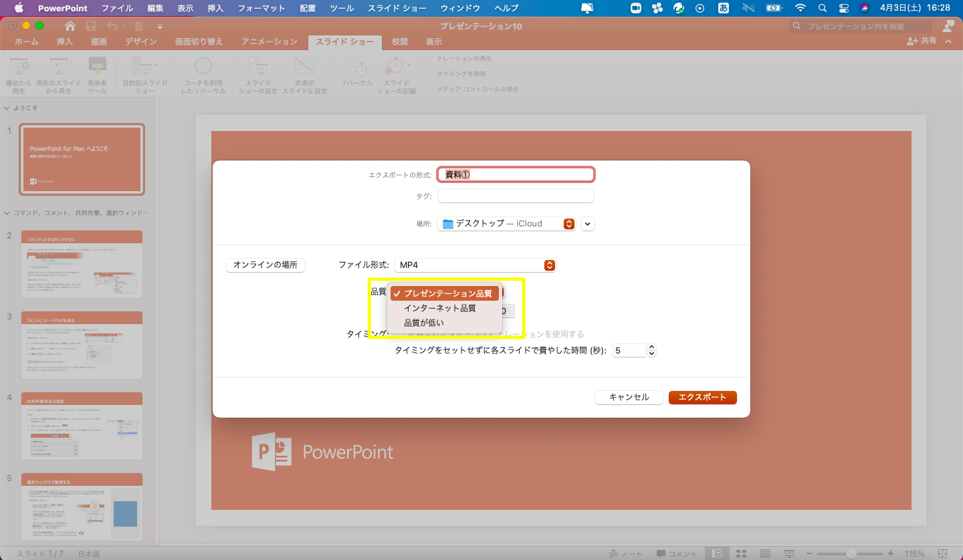Click the Home icon in the title bar

pos(70,26)
